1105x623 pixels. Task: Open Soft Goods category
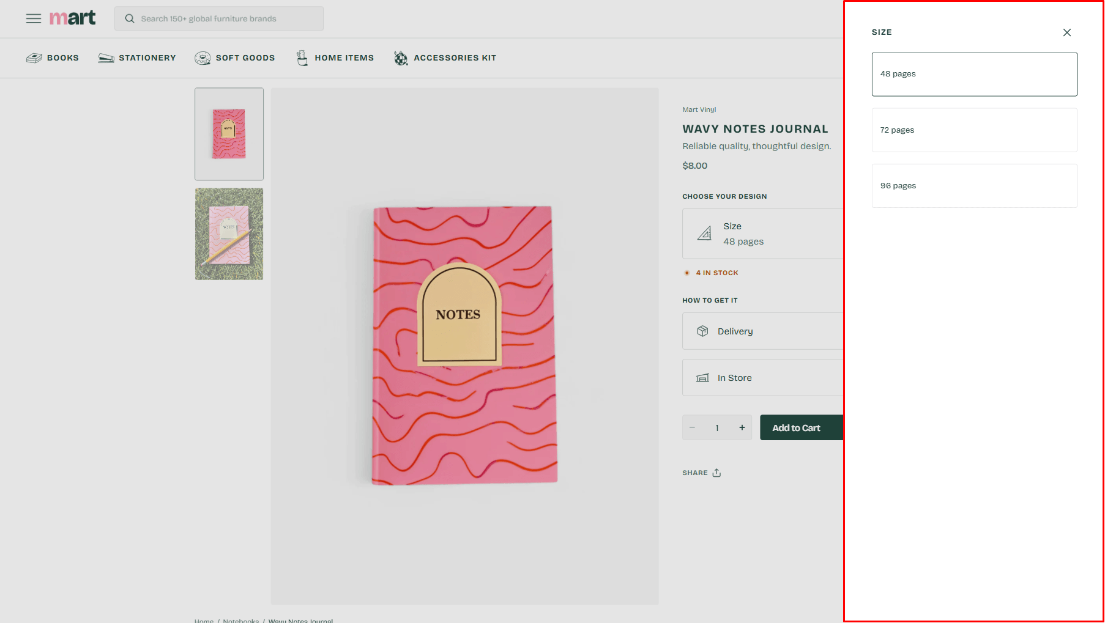(235, 58)
